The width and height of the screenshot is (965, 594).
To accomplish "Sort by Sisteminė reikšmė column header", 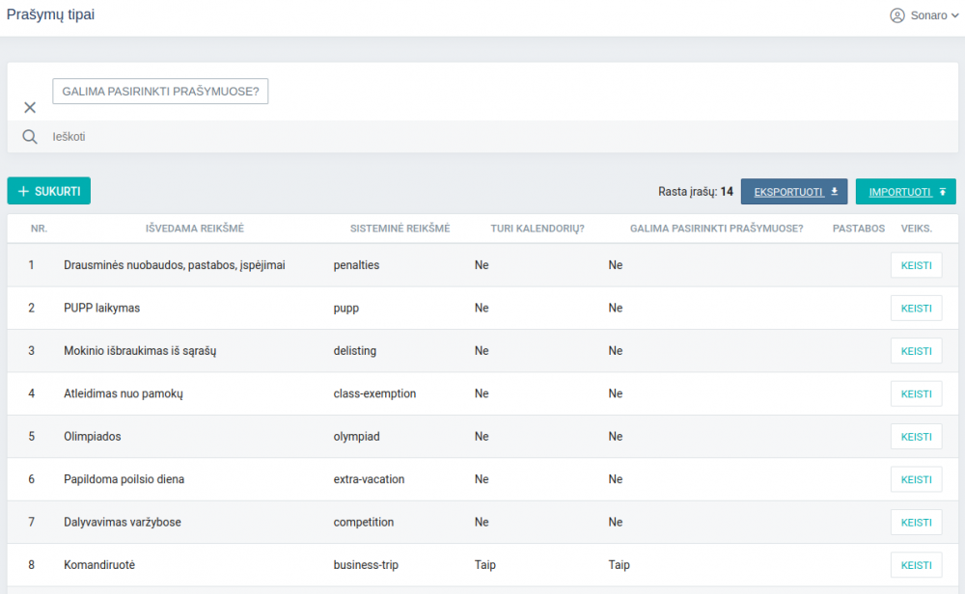I will [x=400, y=229].
